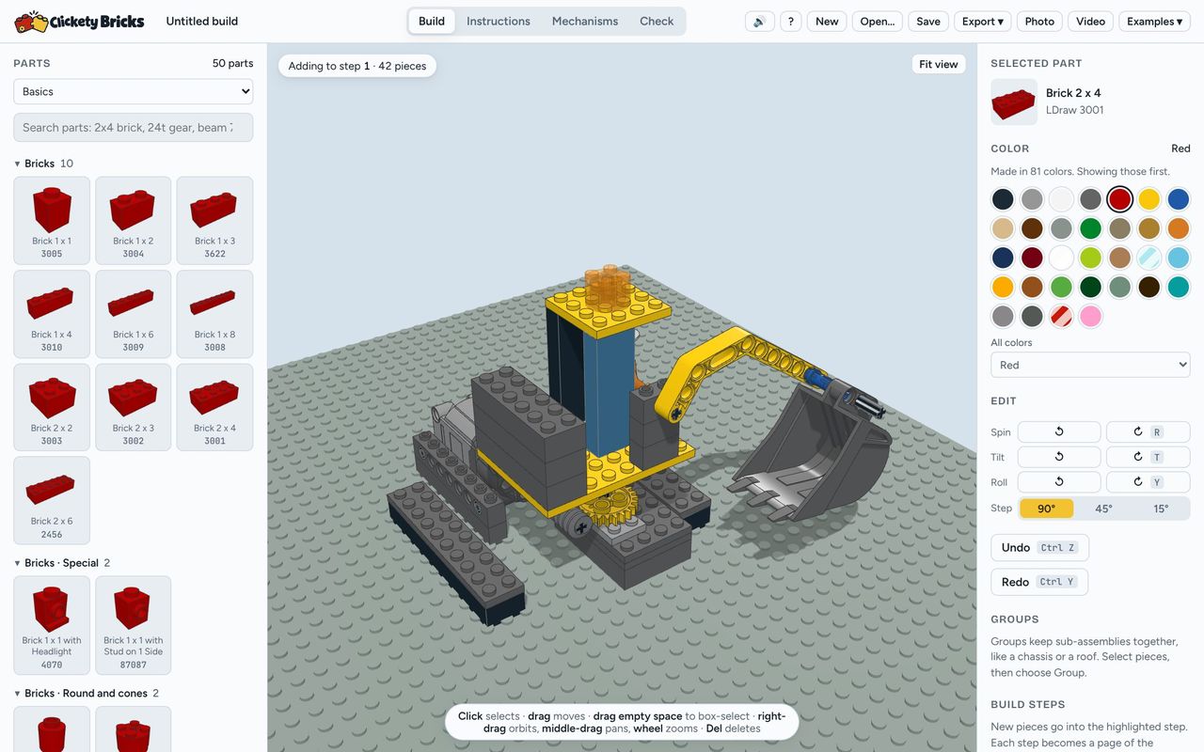Click the 'Adding to step 1 · 42 pieces' label
This screenshot has width=1204, height=752.
click(356, 66)
